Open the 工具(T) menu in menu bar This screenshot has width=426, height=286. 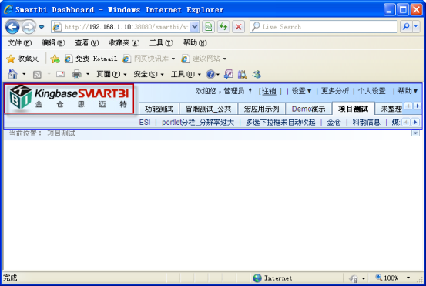point(161,42)
